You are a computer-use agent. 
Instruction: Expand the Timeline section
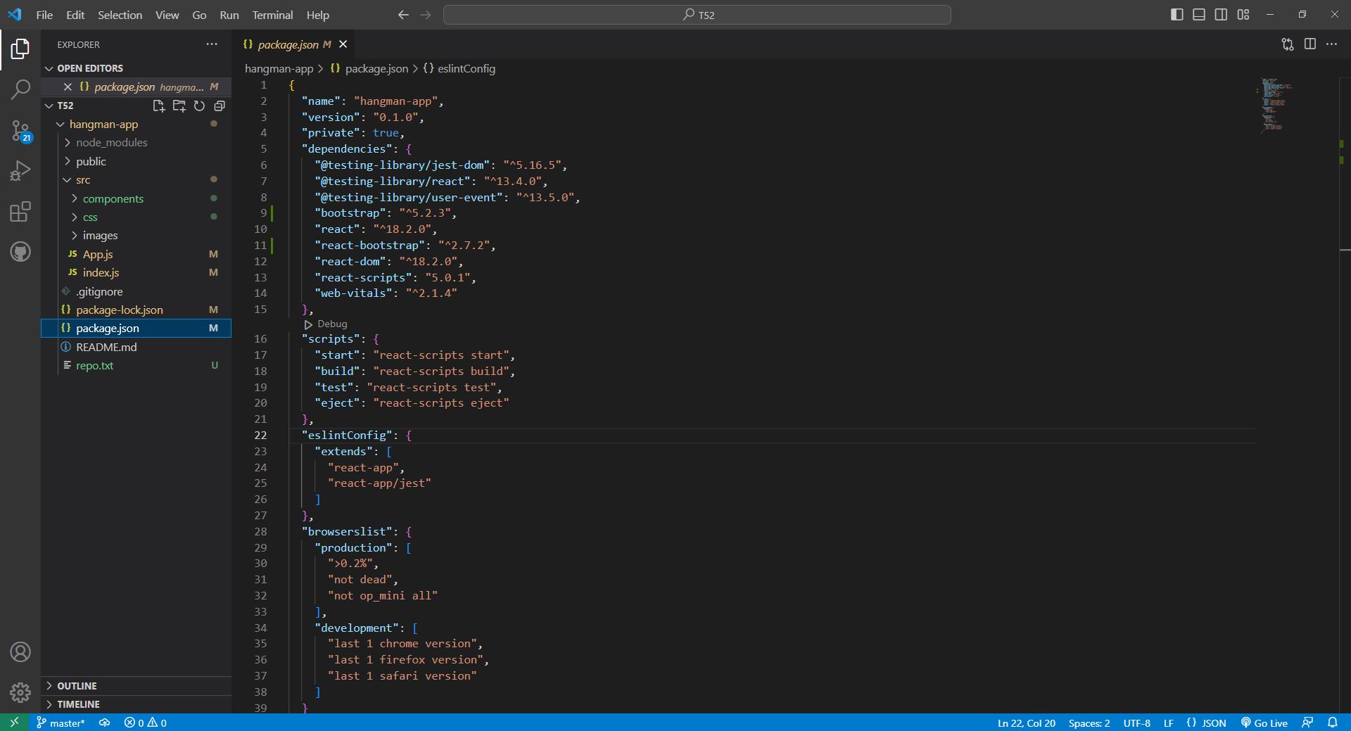pos(49,704)
